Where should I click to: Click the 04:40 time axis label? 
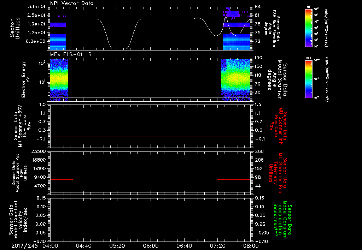pos(83,246)
